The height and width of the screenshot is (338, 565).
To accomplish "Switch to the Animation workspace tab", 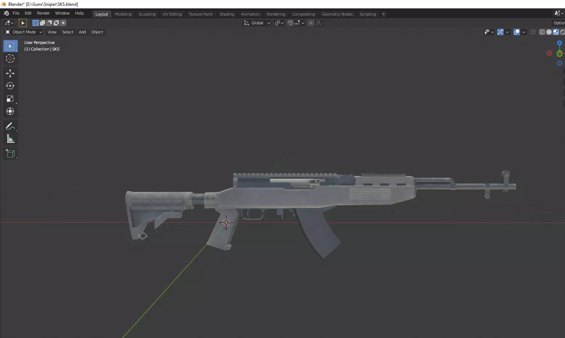I will pyautogui.click(x=250, y=14).
